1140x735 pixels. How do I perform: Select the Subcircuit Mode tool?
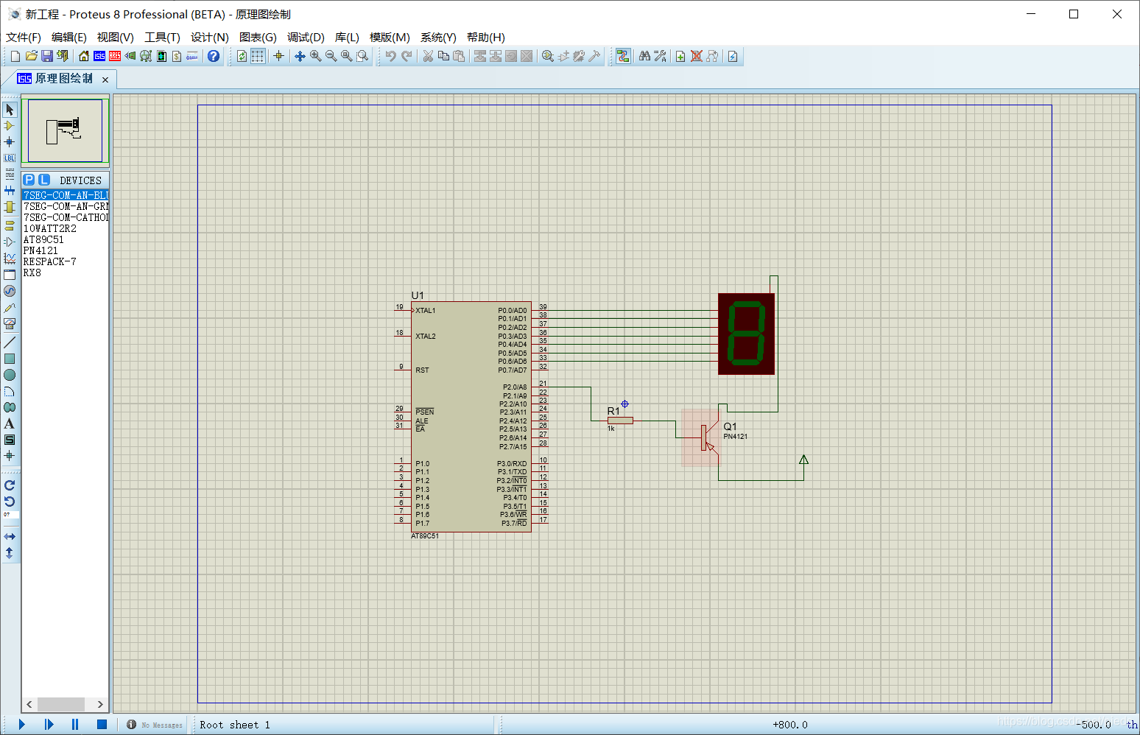tap(10, 207)
